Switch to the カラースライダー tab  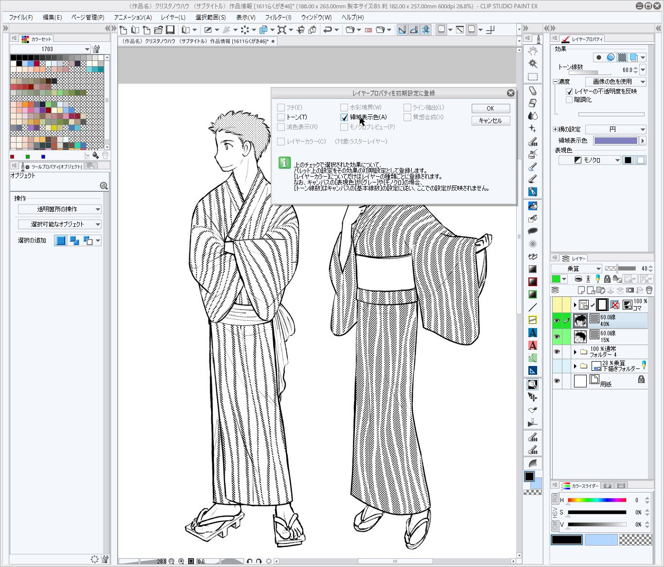pos(580,486)
